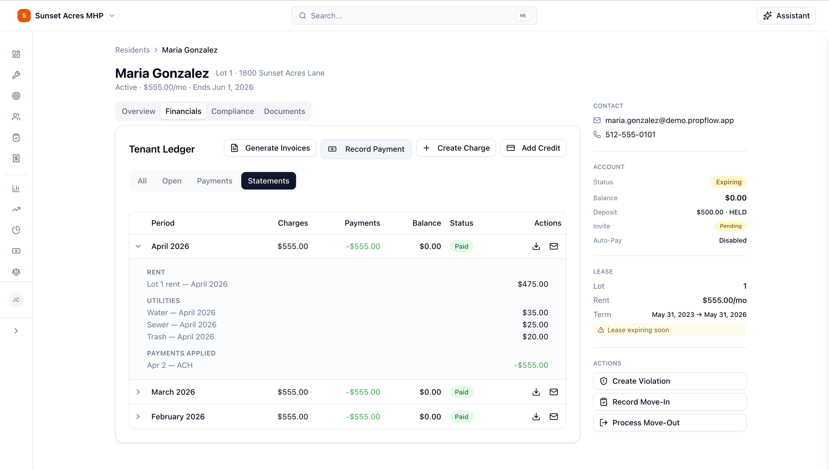Open the receipt dollar icon in sidebar
The width and height of the screenshot is (829, 470).
[16, 158]
